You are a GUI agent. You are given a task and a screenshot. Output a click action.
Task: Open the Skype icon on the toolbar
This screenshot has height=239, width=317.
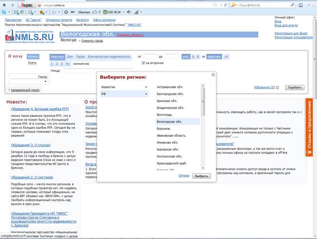pos(4,12)
